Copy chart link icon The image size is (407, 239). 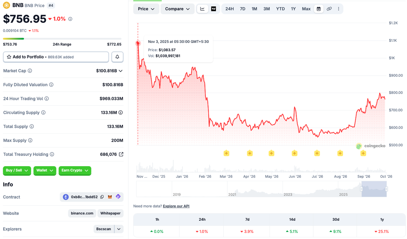[x=329, y=9]
